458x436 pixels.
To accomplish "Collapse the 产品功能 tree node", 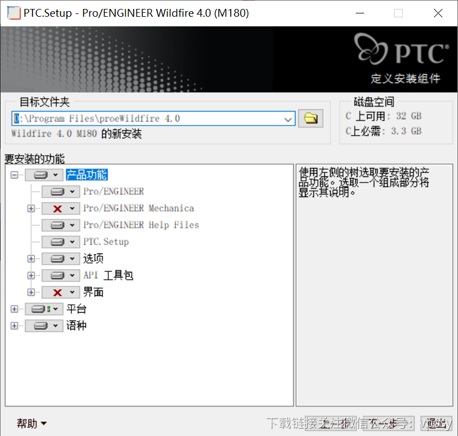I will (13, 174).
